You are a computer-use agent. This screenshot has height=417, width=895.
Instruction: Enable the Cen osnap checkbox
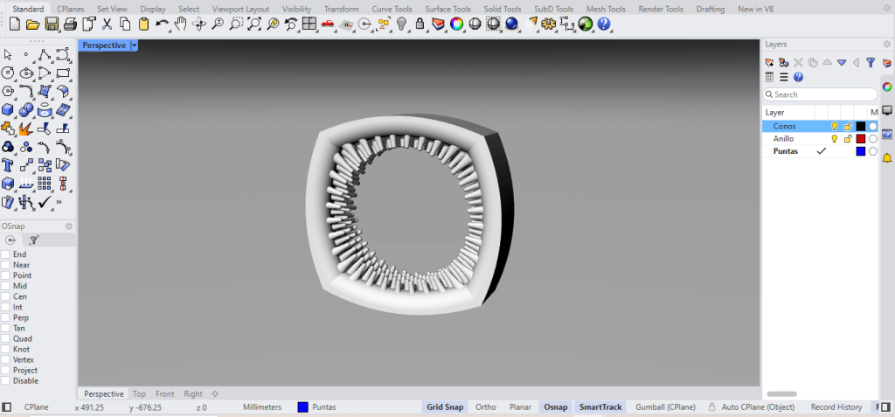6,296
